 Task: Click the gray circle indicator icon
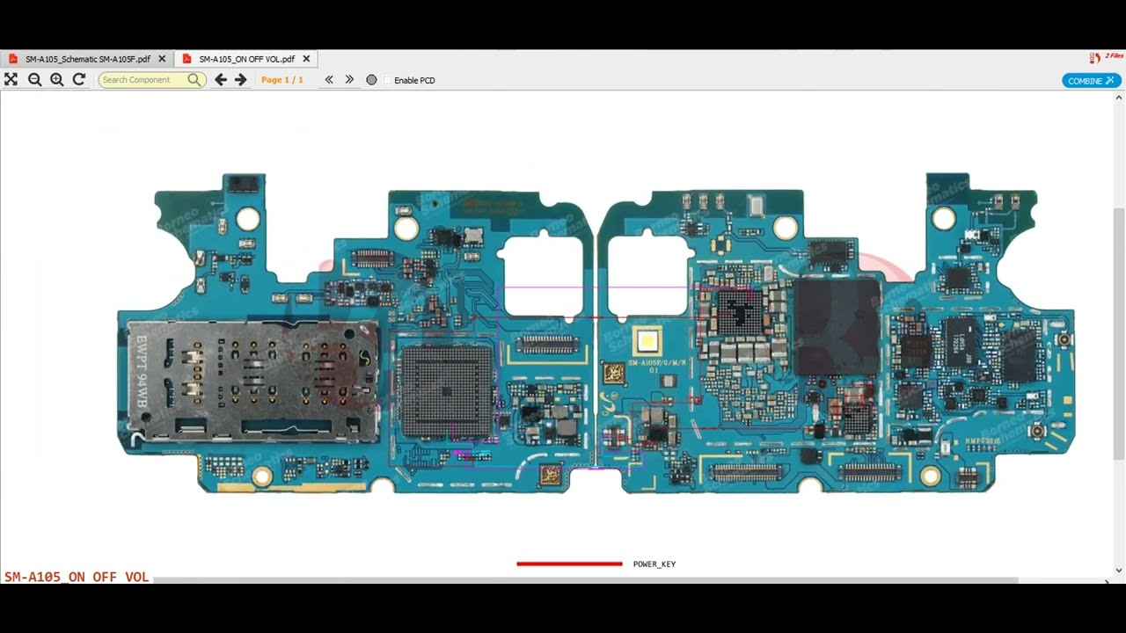[x=371, y=80]
